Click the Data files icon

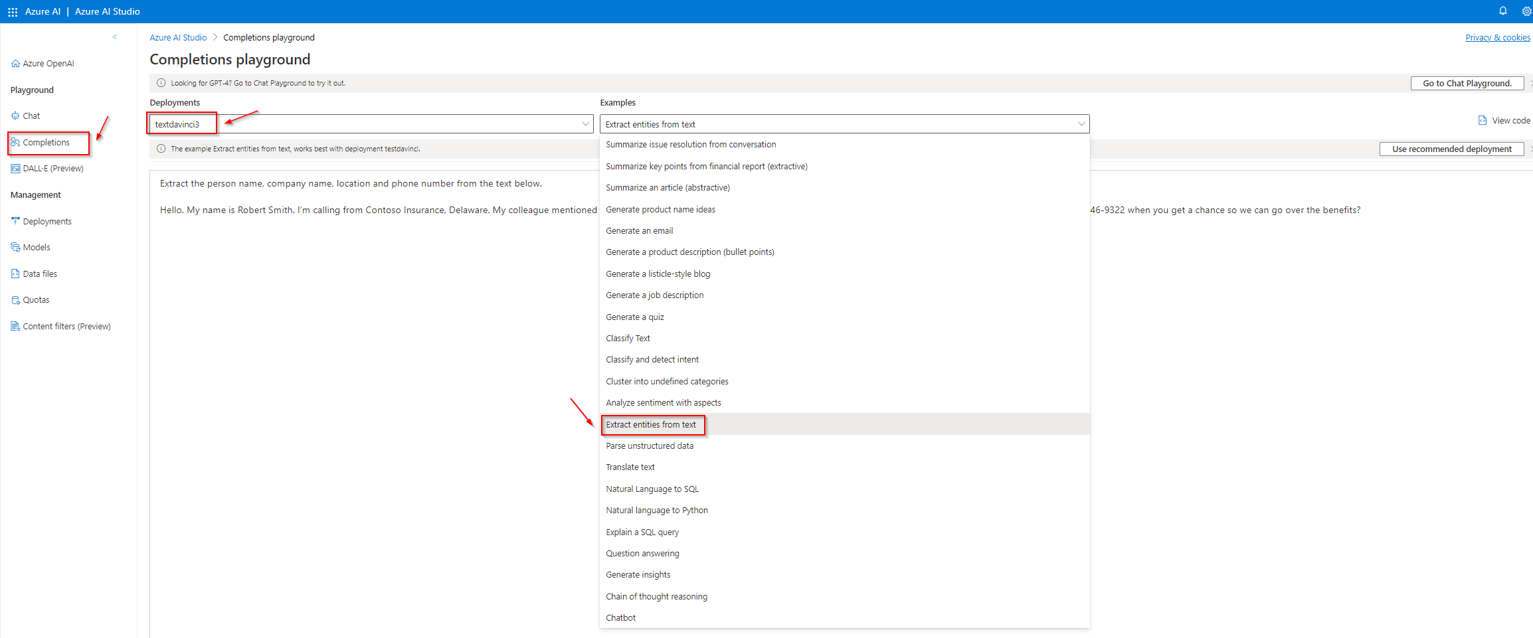pyautogui.click(x=15, y=274)
